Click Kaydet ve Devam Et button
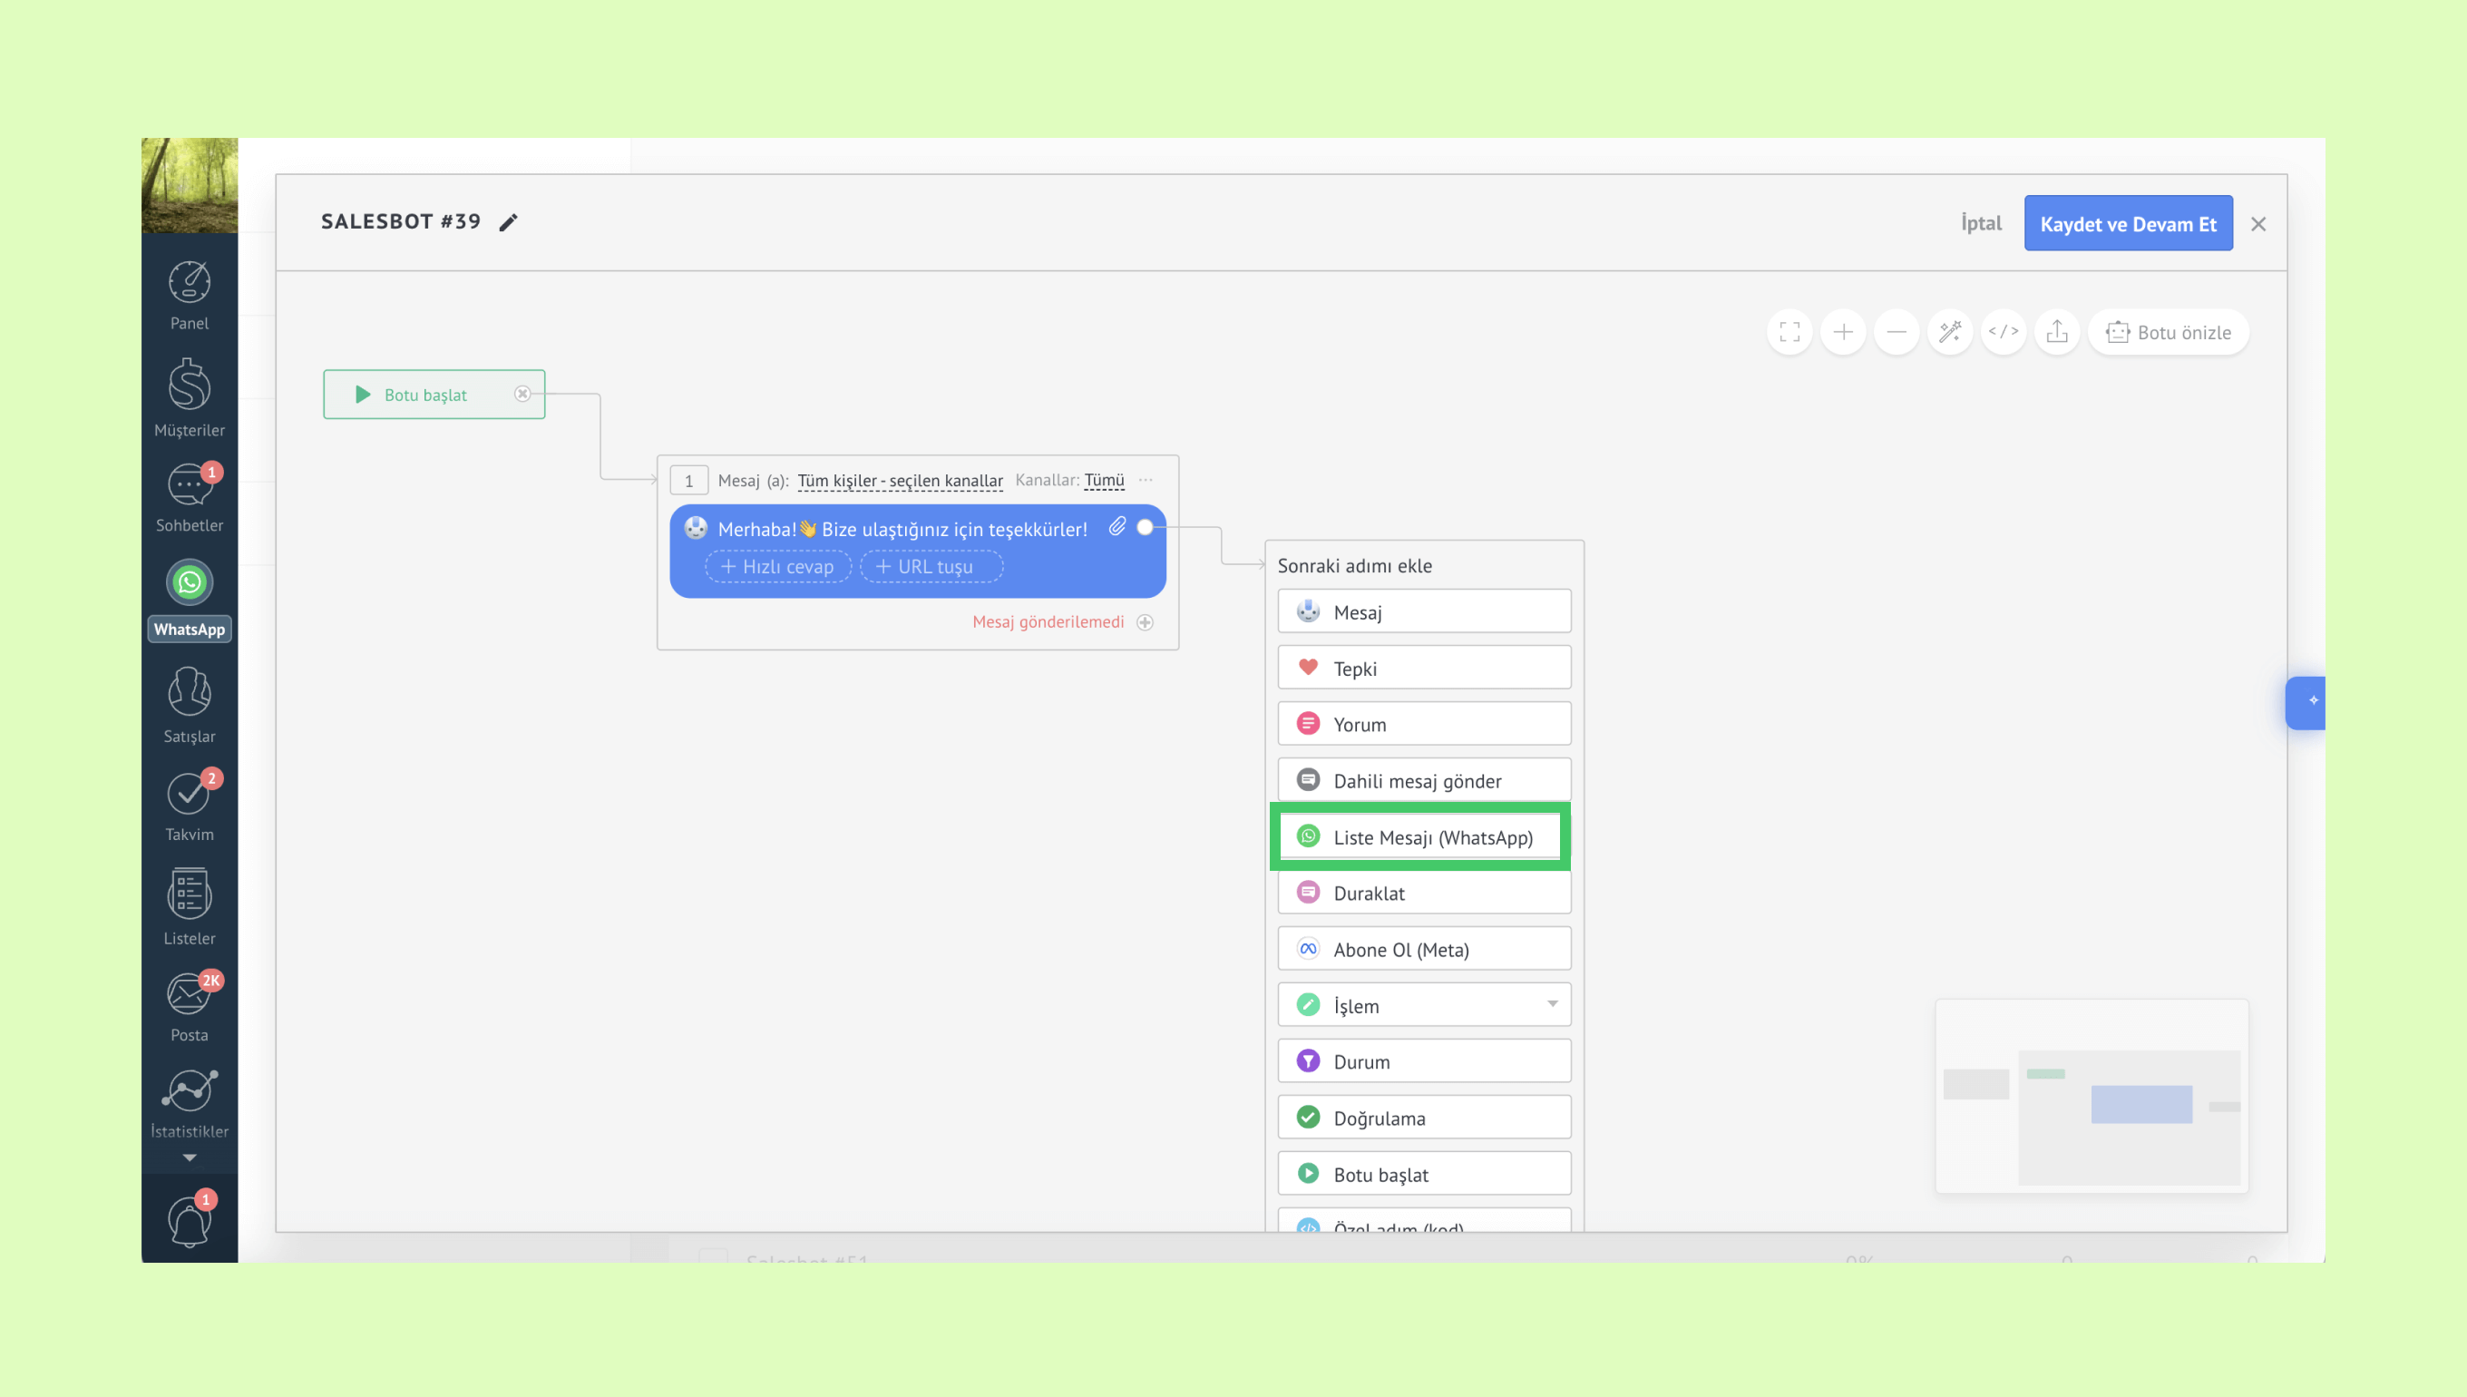The width and height of the screenshot is (2467, 1397). [x=2128, y=223]
